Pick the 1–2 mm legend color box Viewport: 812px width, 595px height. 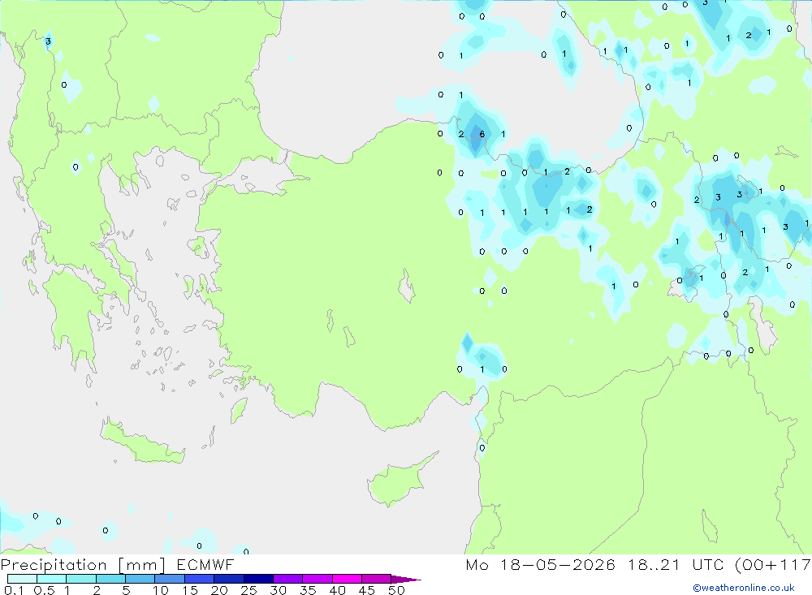(81, 579)
